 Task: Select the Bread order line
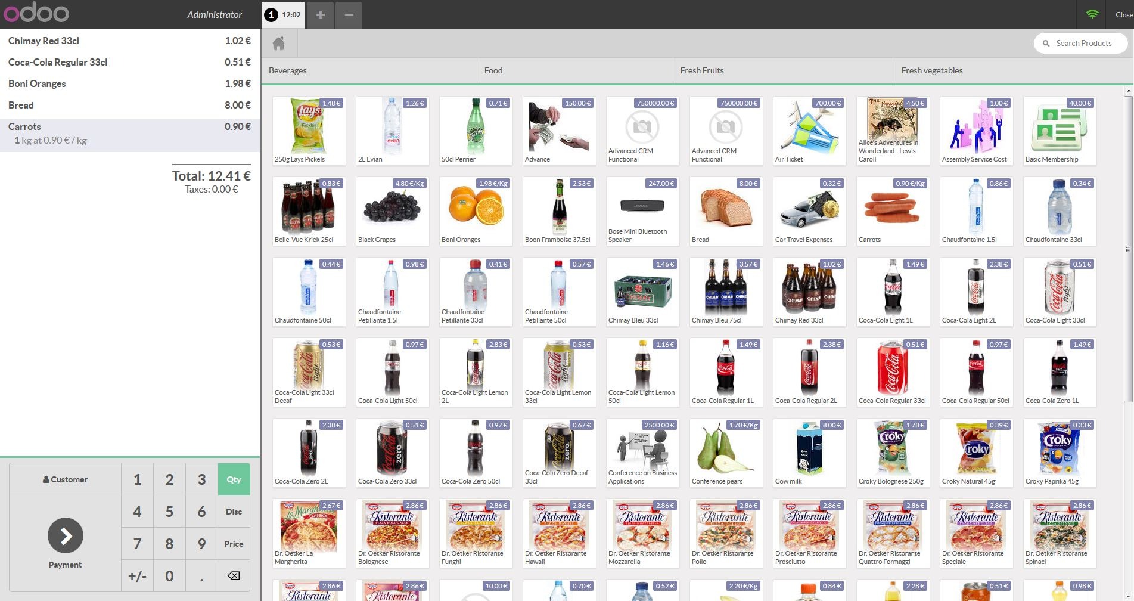129,105
